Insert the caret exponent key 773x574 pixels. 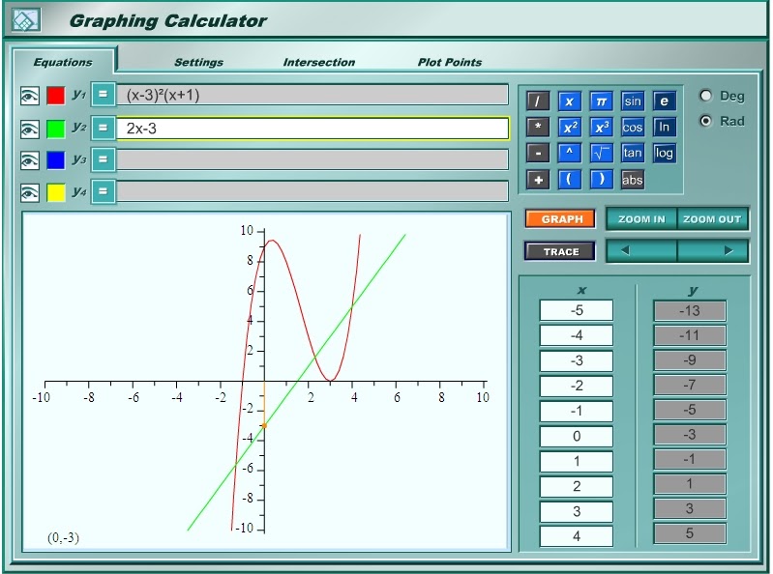[570, 153]
